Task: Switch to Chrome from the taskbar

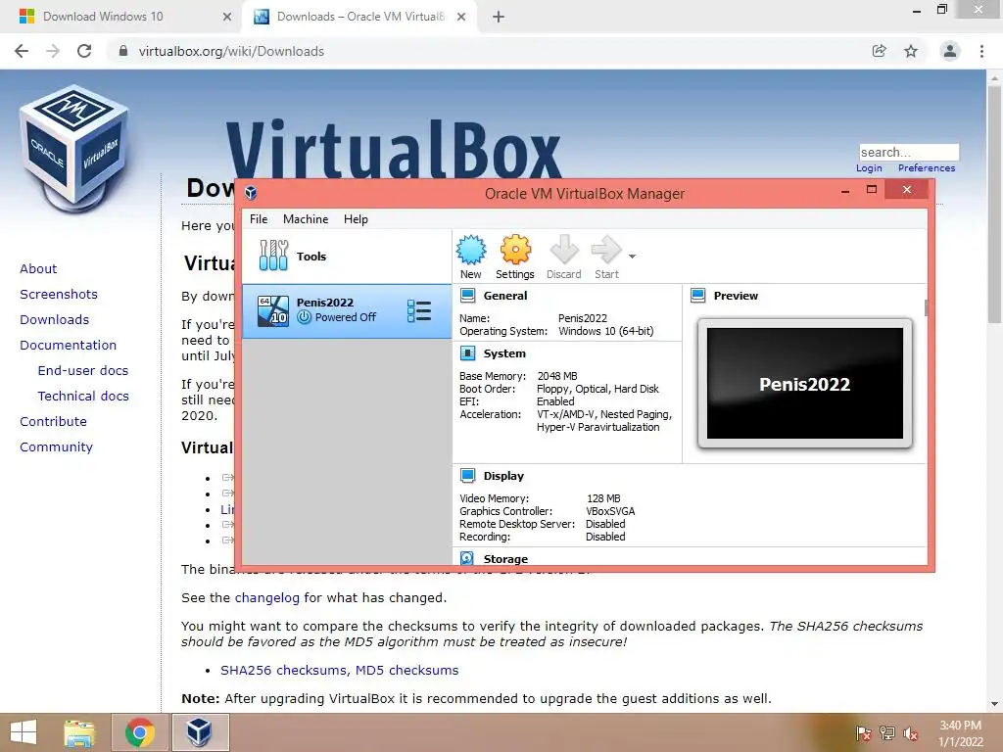Action: click(140, 732)
